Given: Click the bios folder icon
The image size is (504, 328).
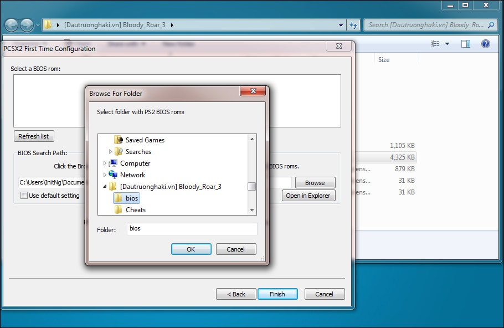Looking at the screenshot, I should (x=119, y=198).
